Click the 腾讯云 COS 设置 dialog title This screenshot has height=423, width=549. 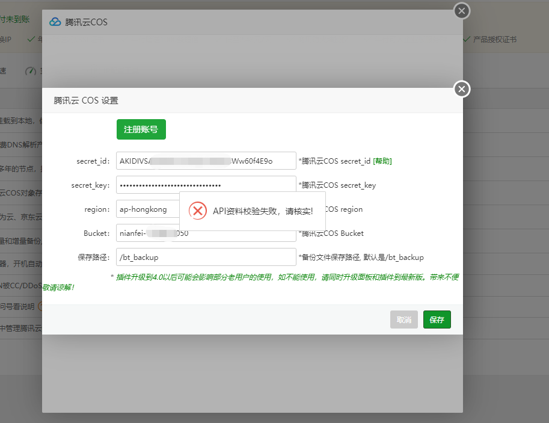tap(86, 100)
